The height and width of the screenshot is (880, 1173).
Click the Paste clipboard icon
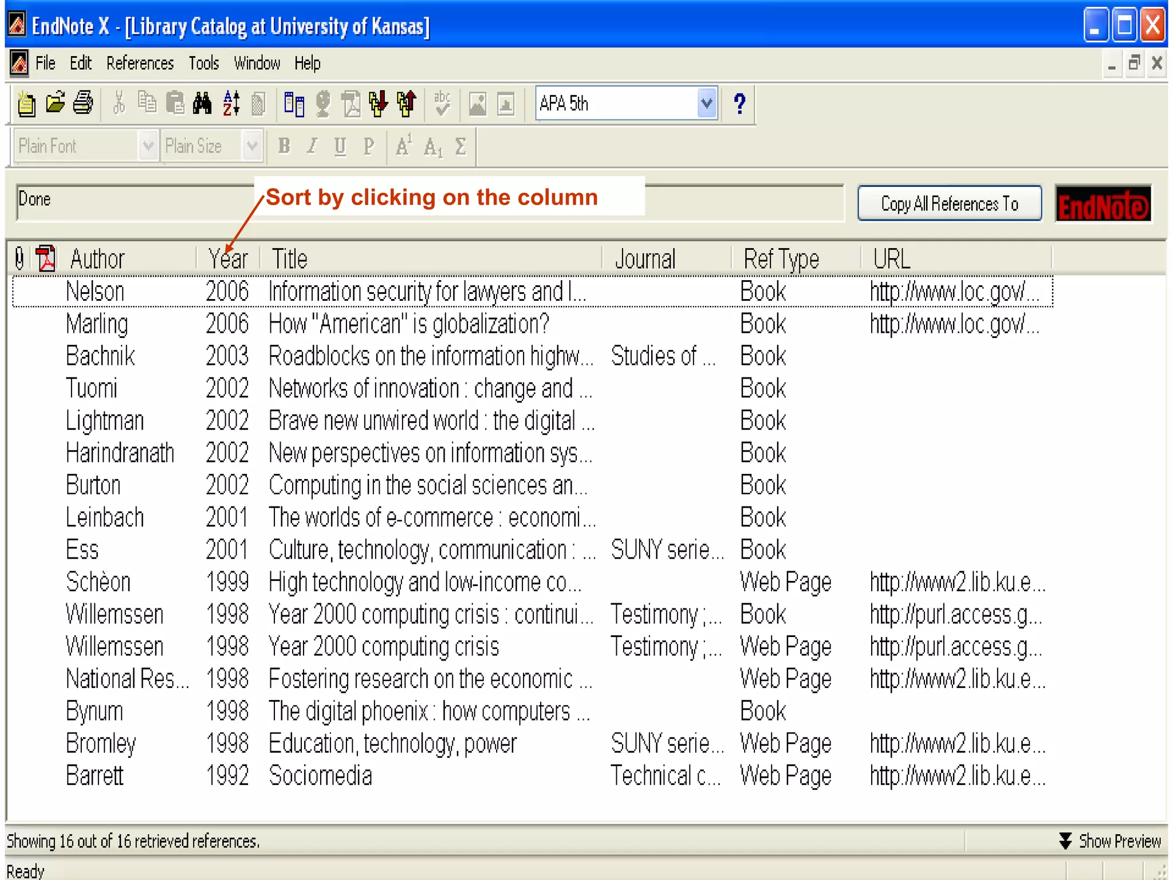[x=175, y=103]
